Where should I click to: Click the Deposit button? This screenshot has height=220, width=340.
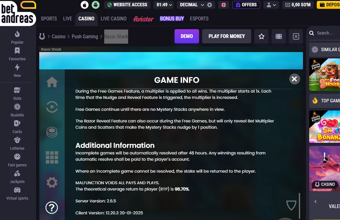coord(328,5)
